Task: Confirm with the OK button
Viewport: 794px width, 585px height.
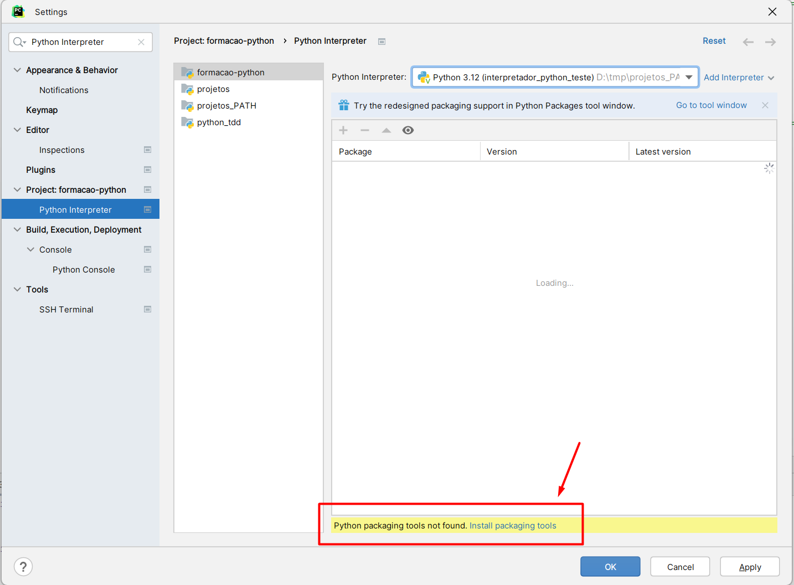Action: pos(610,567)
